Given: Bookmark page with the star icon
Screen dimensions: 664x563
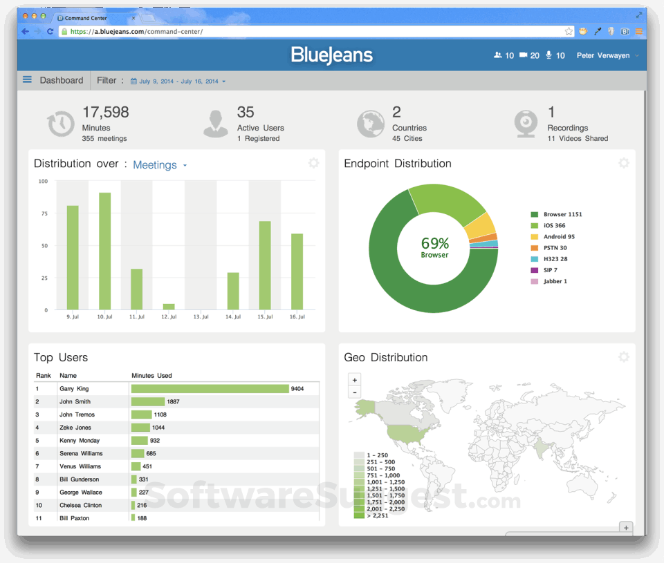Looking at the screenshot, I should (569, 31).
